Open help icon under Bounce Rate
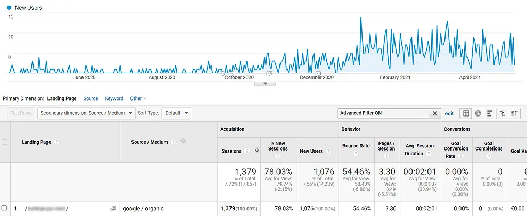The image size is (527, 216). [x=356, y=154]
